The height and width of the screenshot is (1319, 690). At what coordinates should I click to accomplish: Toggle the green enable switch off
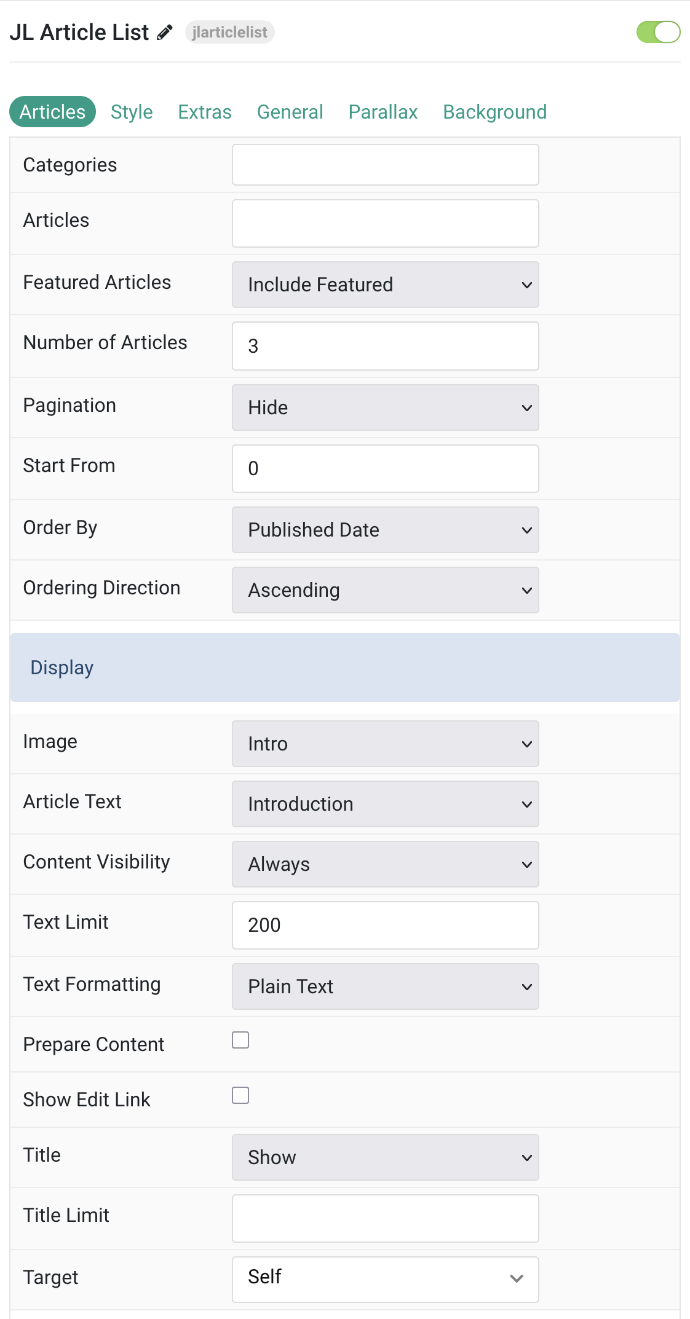click(658, 32)
